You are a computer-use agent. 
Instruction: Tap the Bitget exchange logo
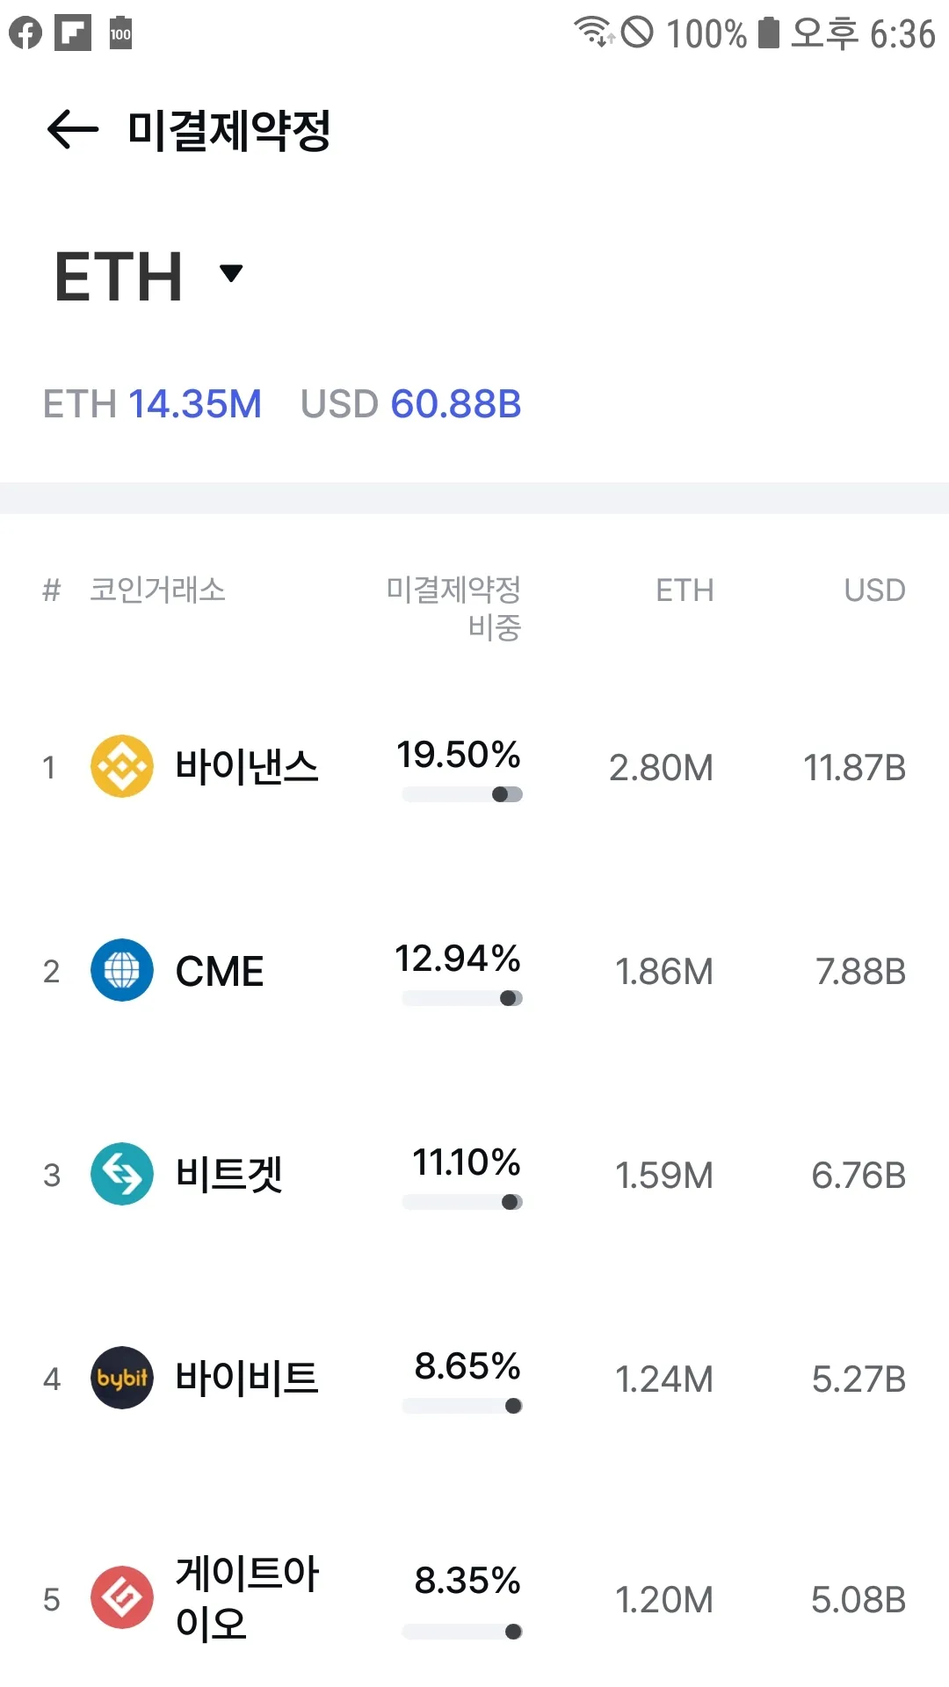coord(122,1174)
